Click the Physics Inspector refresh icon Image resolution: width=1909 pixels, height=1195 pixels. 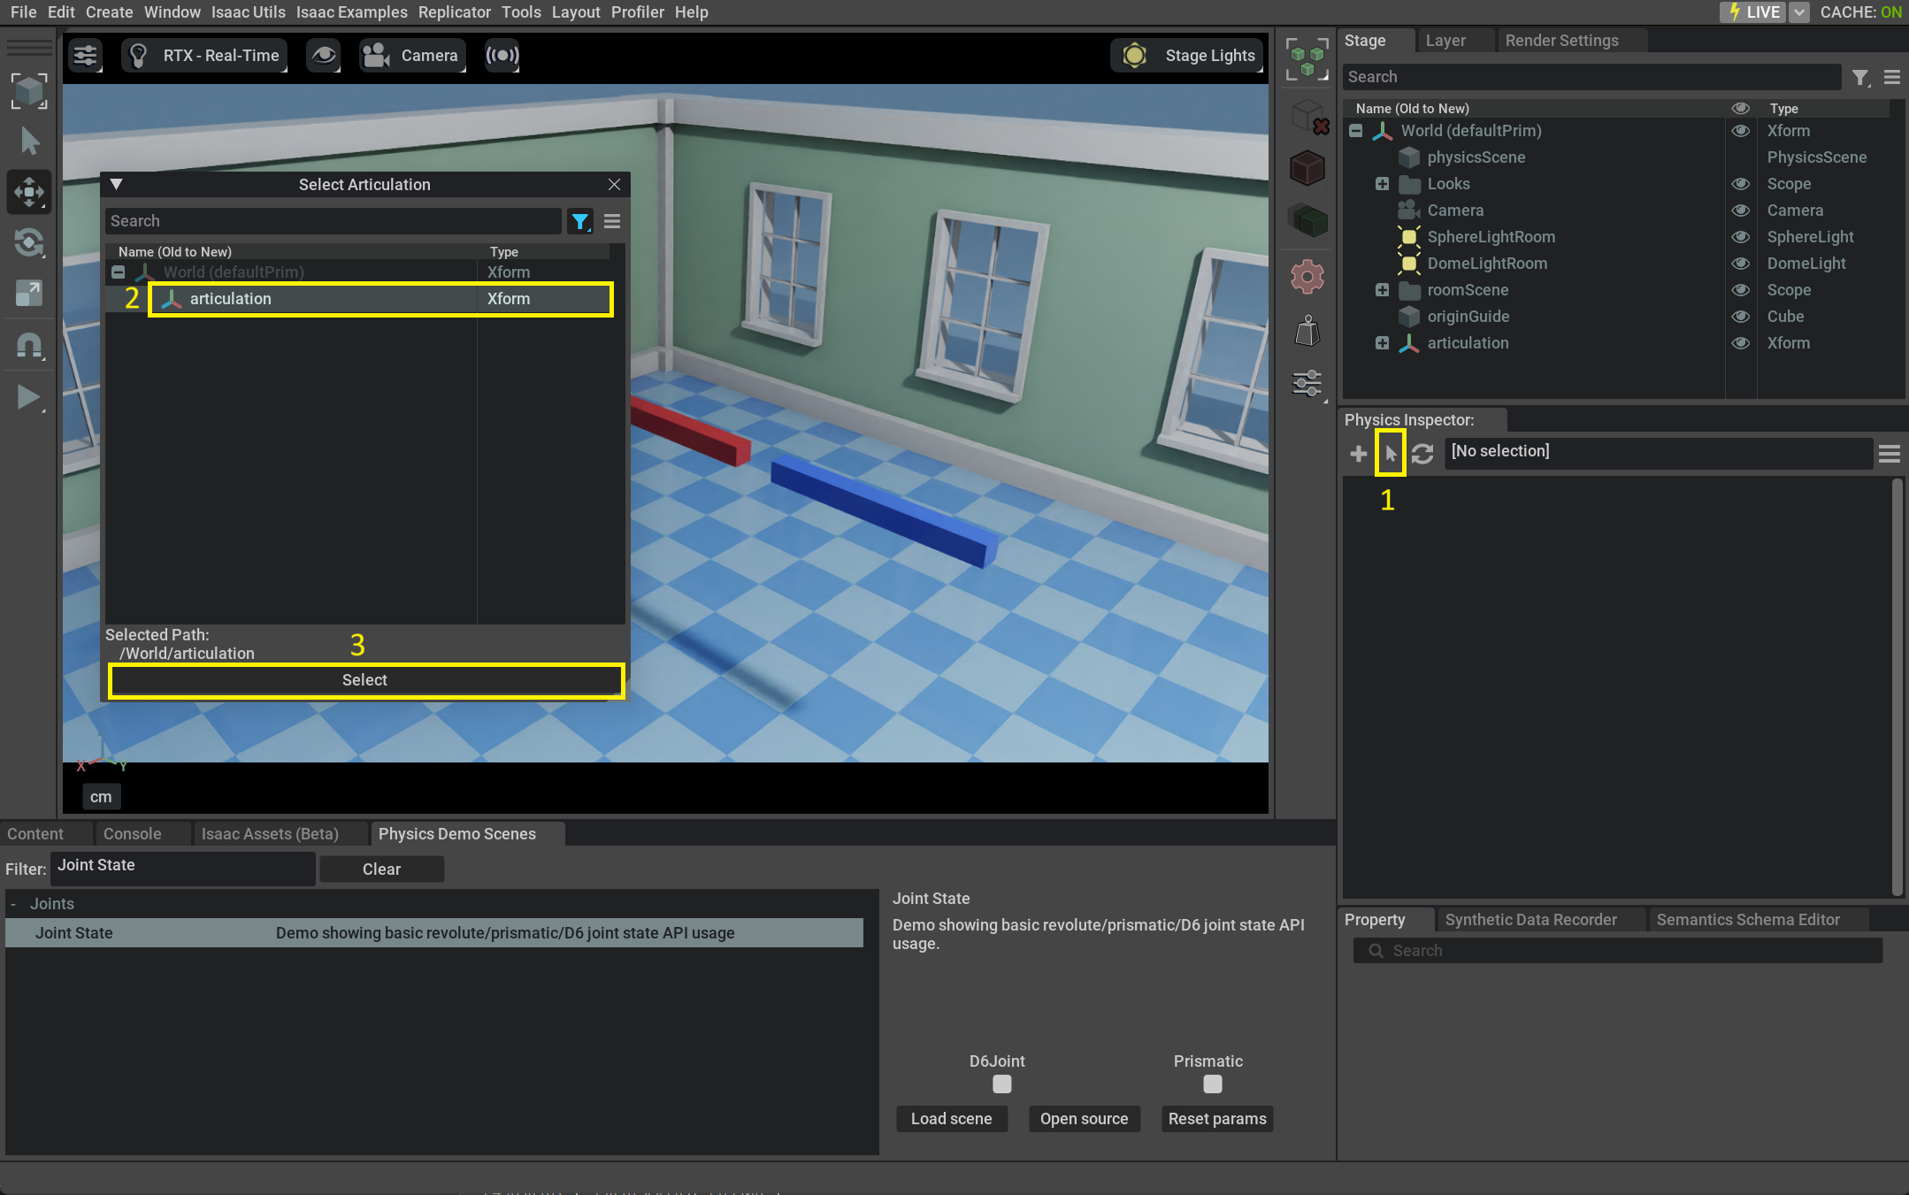(1422, 454)
